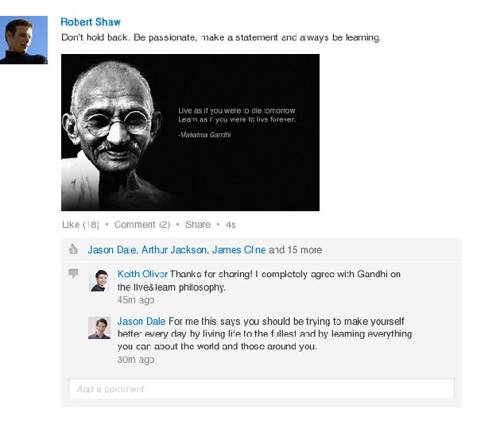The image size is (477, 424).
Task: Click the 45m ago comment timestamp
Action: [136, 300]
